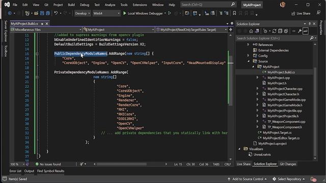Click Solution Explorer Home icon
This screenshot has width=326, height=183.
pos(251,31)
